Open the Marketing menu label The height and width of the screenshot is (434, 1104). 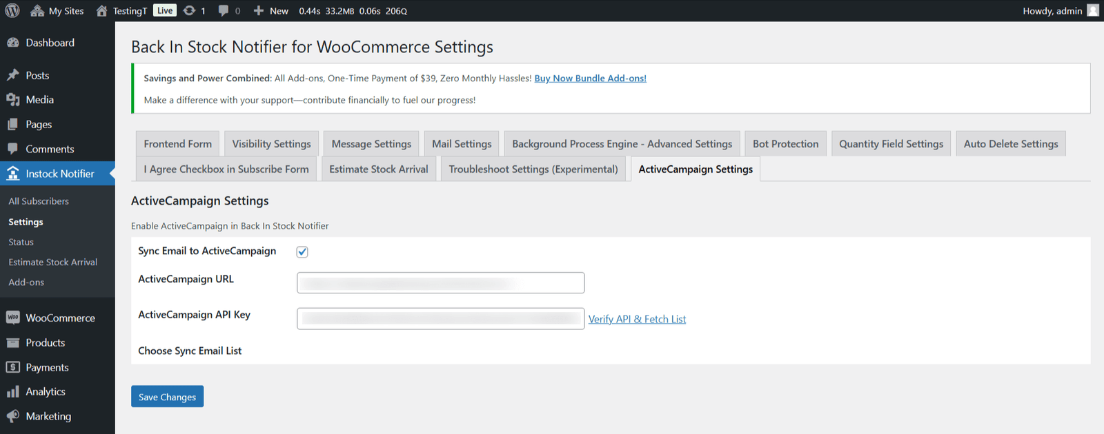click(x=48, y=416)
